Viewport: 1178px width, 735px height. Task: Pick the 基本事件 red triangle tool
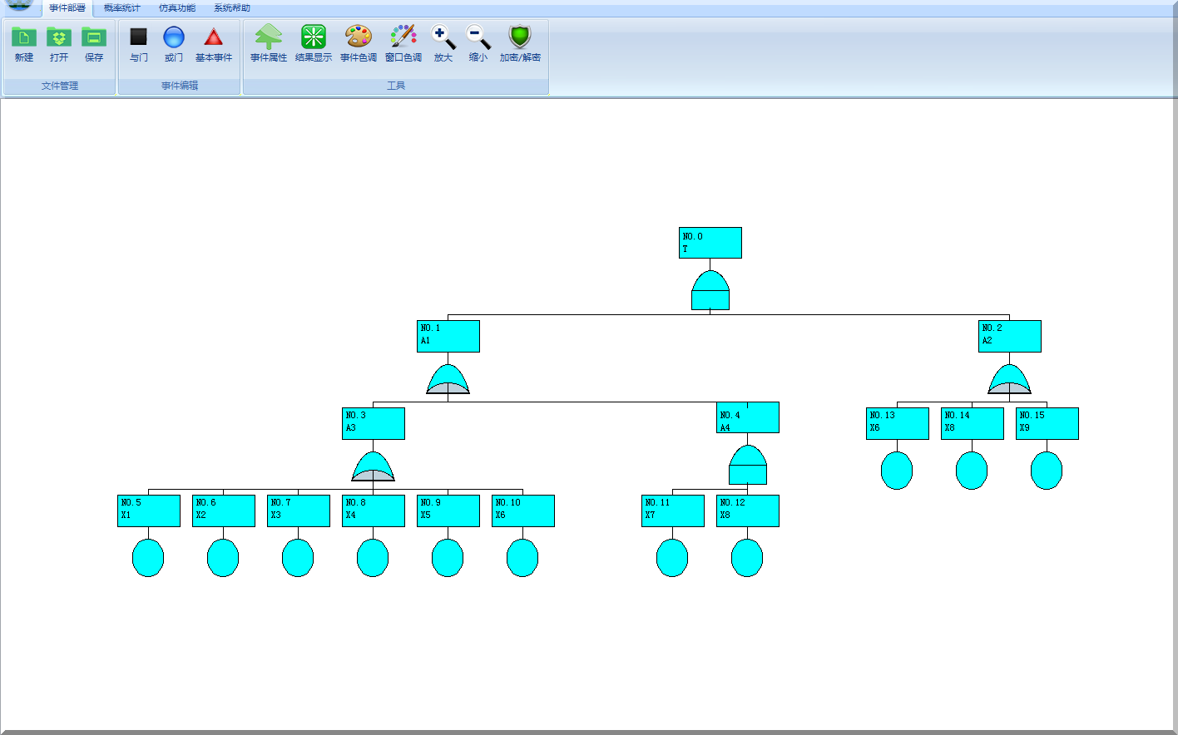(214, 38)
